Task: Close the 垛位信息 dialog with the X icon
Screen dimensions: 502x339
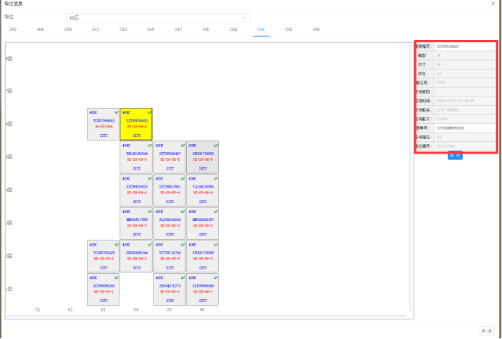Action: coord(493,4)
